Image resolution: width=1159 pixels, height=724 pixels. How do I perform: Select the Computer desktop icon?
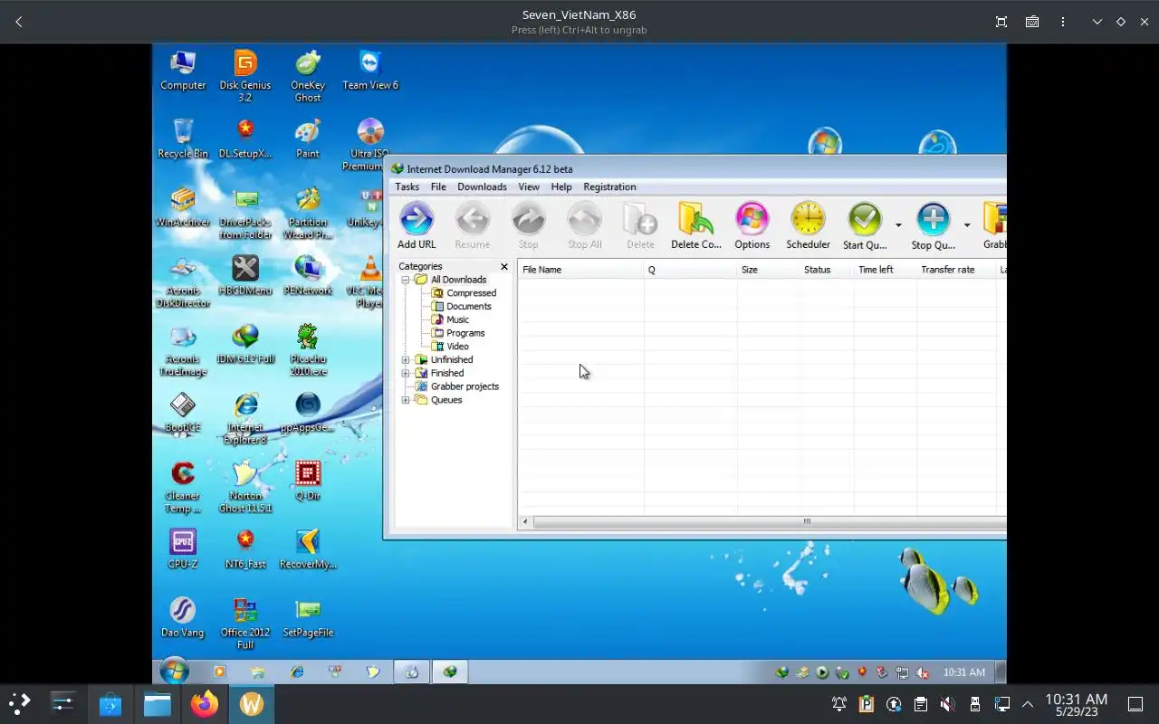(183, 71)
